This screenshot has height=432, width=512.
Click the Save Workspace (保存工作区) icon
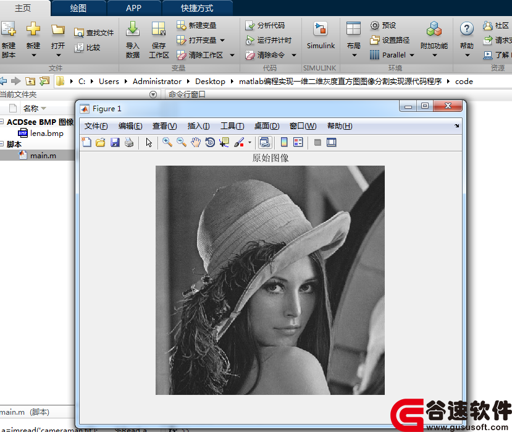click(159, 29)
